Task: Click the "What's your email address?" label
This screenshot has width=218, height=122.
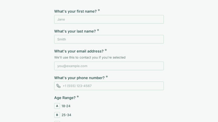Action: coord(79,51)
